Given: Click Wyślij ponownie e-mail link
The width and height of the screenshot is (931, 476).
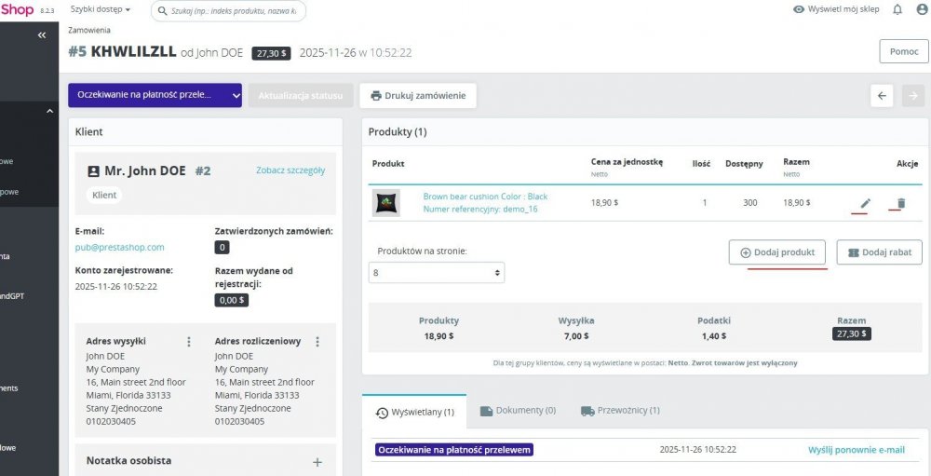Looking at the screenshot, I should [857, 450].
